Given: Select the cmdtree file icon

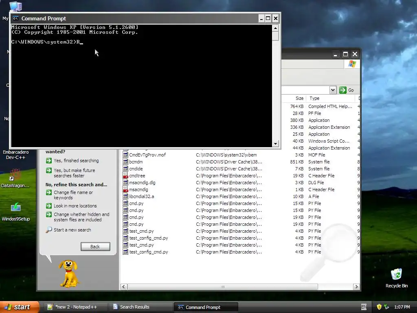Looking at the screenshot, I should pos(125,176).
